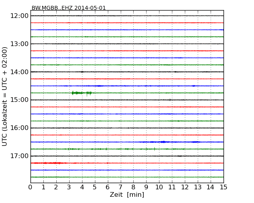The width and height of the screenshot is (254, 203).
Task: Click the x-axis tick label 14
Action: (x=210, y=187)
